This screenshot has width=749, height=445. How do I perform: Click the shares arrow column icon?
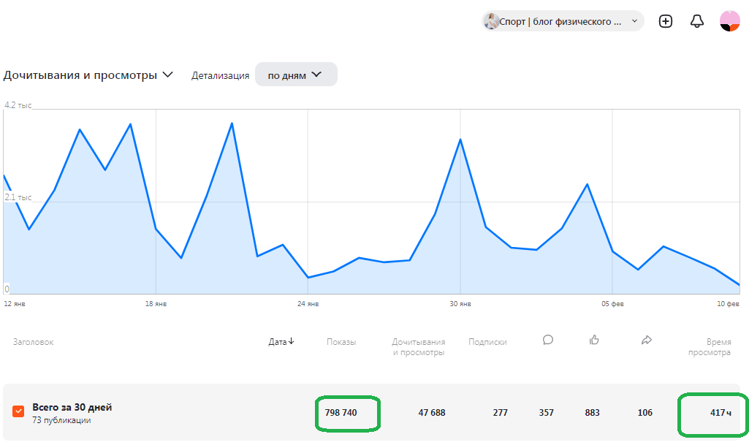(x=646, y=340)
